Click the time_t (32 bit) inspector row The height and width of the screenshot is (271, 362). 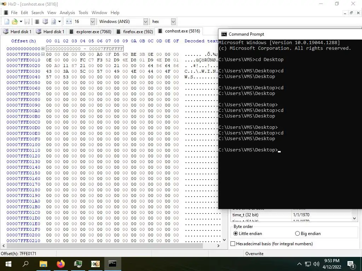tap(291, 215)
